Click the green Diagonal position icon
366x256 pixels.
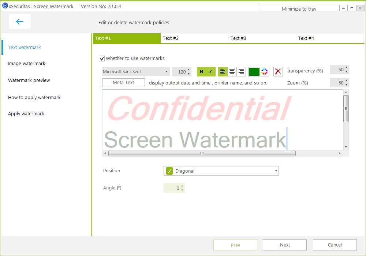point(169,171)
